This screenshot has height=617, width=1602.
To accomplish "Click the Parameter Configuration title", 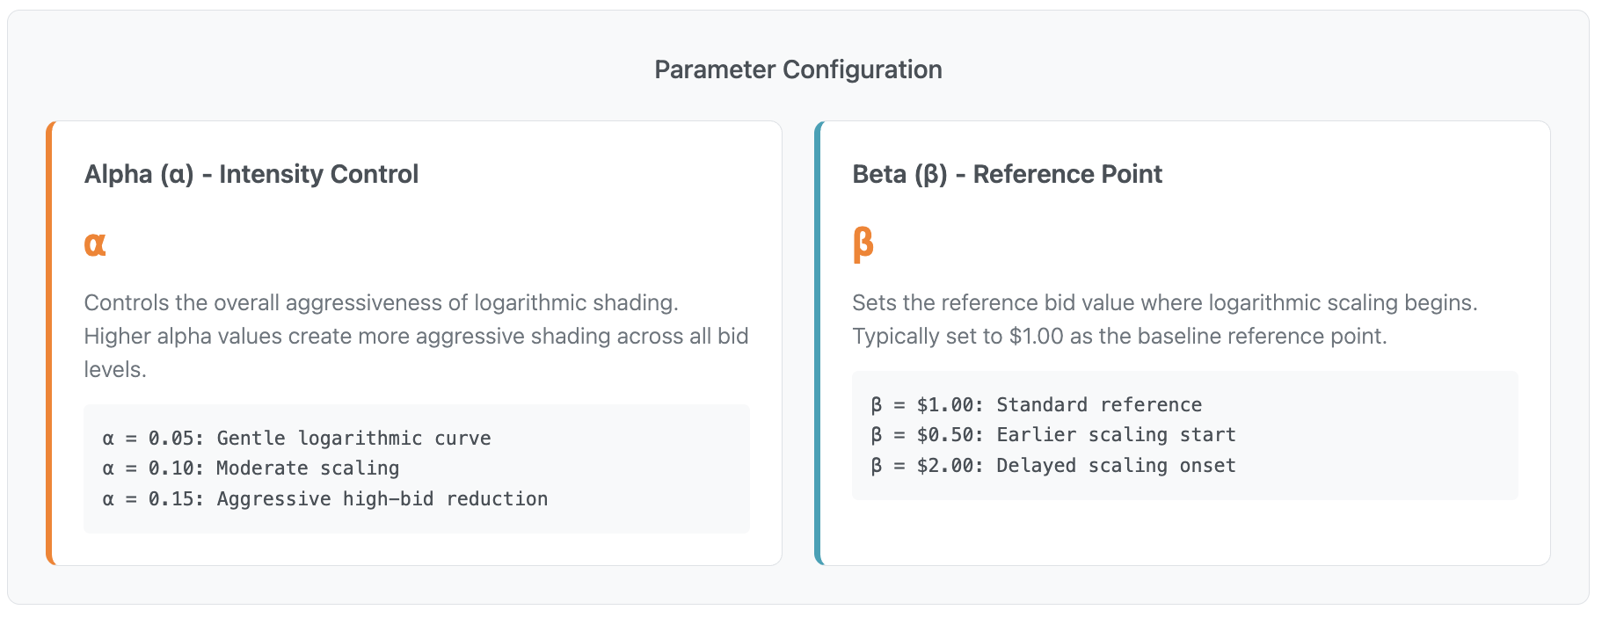I will [x=797, y=69].
